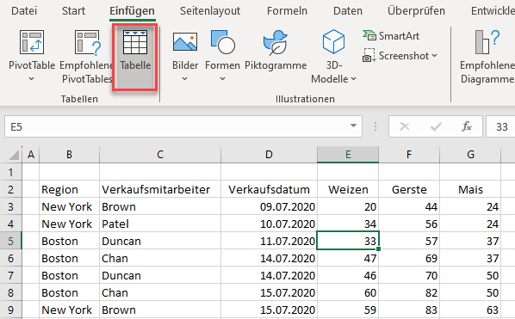Insert a SmartArt graphic
The image size is (515, 319).
click(391, 36)
